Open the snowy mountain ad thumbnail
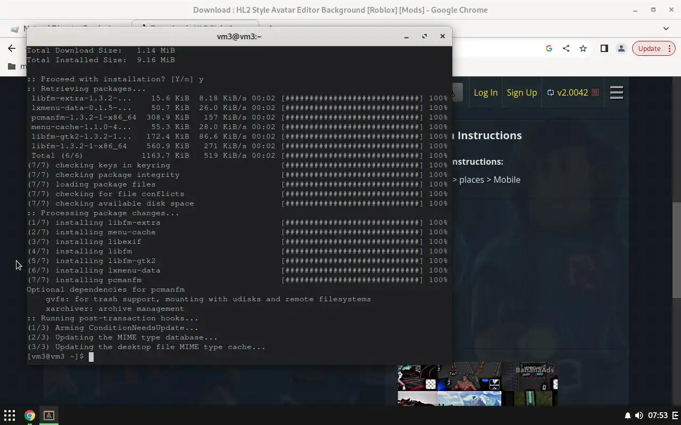This screenshot has width=681, height=425. [469, 398]
